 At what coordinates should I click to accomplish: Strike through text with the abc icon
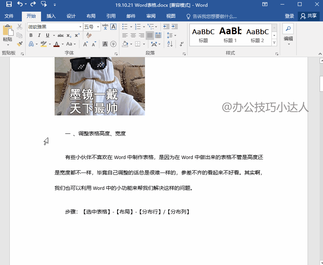pyautogui.click(x=60, y=35)
